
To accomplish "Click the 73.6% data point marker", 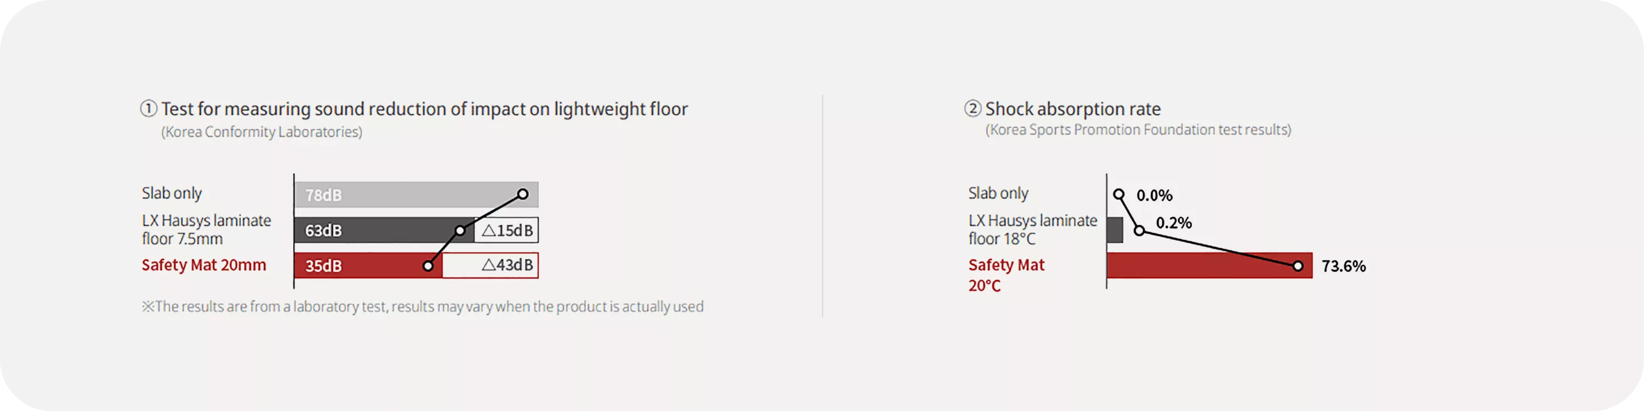I will [x=1298, y=266].
